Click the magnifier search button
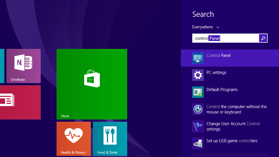The width and height of the screenshot is (279, 157). (x=263, y=38)
